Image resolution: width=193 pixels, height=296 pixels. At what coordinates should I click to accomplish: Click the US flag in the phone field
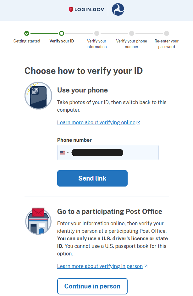[x=62, y=152]
